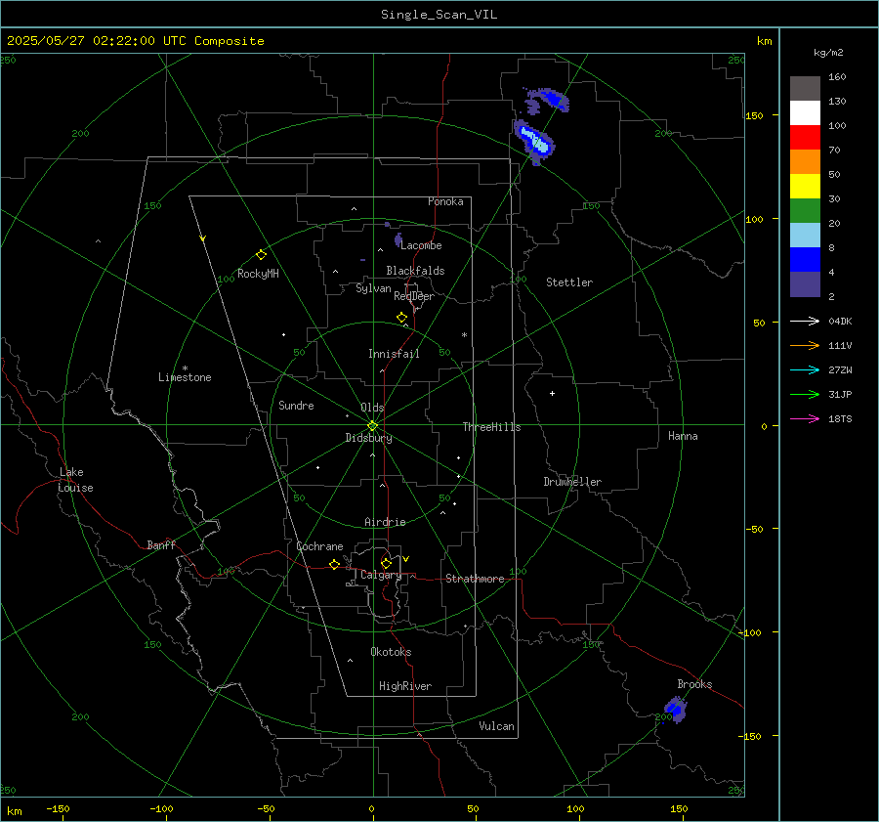Click the Drumheller label
This screenshot has height=822, width=879.
tap(572, 482)
